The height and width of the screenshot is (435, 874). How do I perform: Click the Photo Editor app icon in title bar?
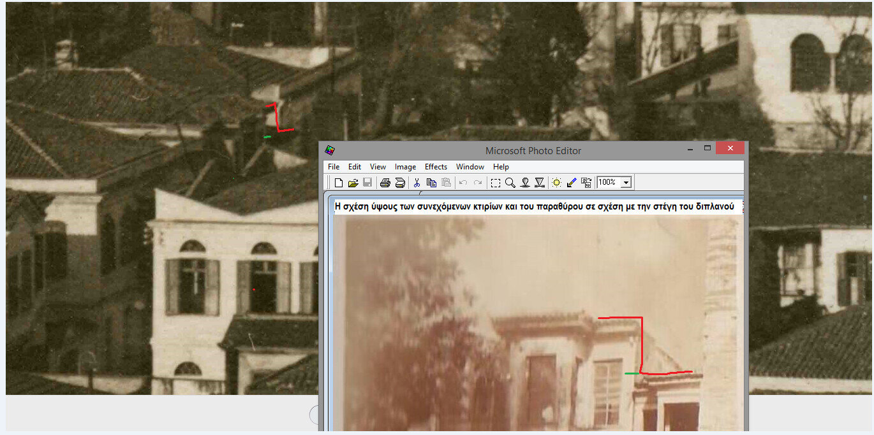tap(330, 150)
